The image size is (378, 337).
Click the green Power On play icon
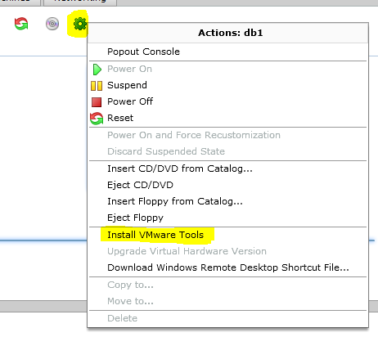coord(97,70)
